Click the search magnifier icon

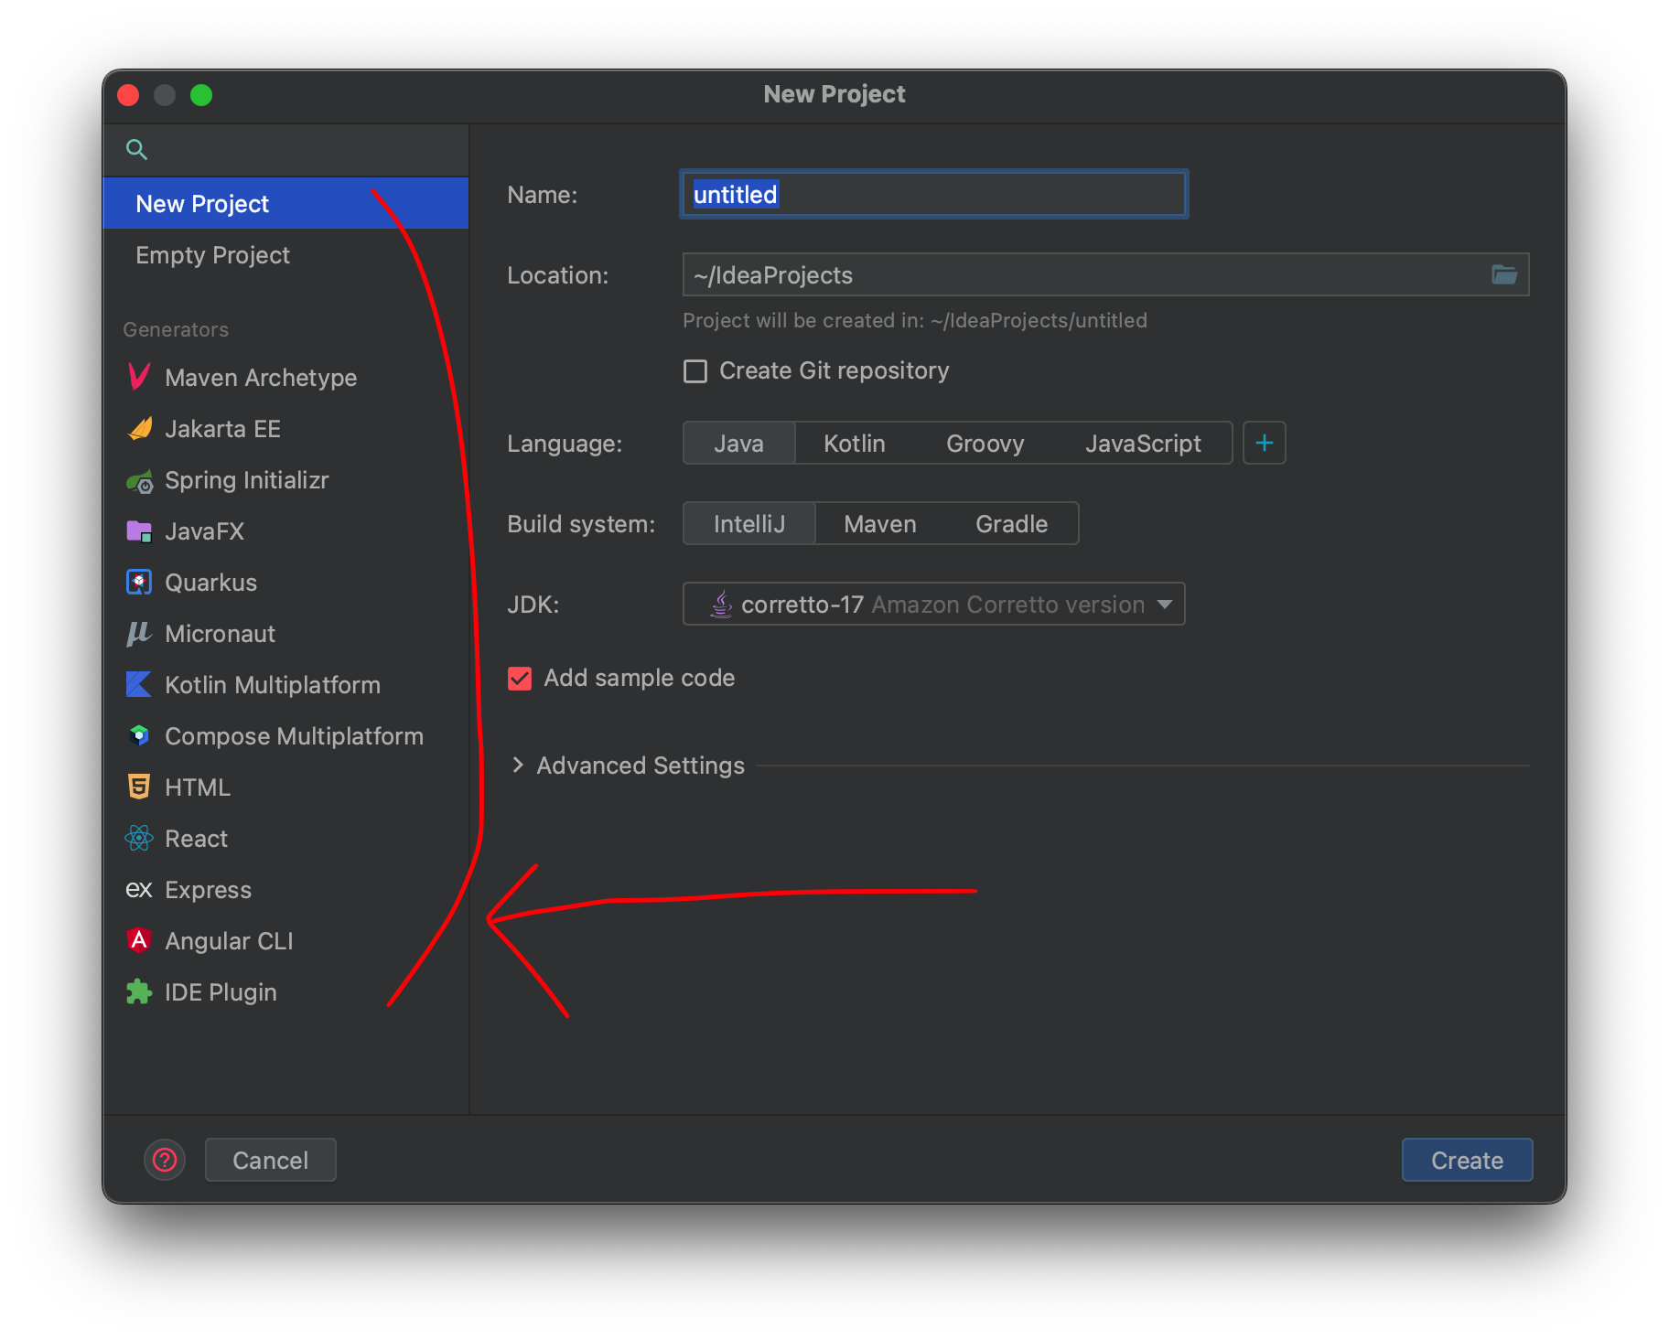(136, 149)
